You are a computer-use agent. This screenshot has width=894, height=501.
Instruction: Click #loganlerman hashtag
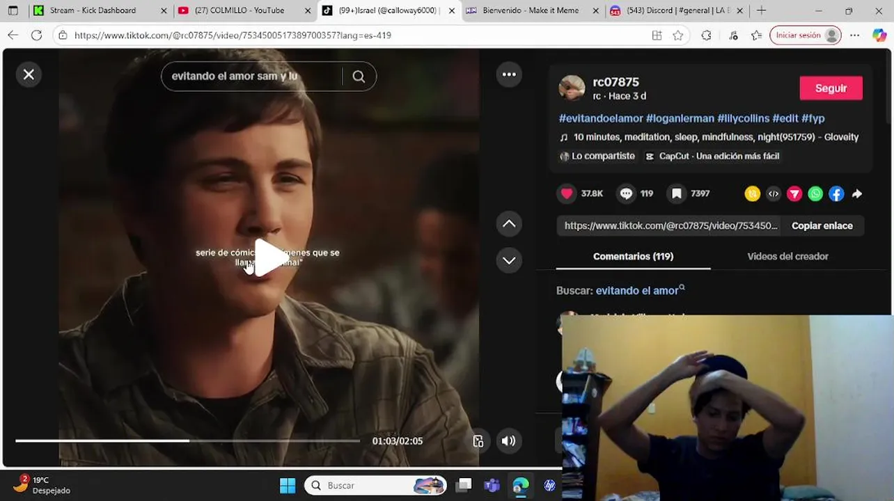[680, 118]
